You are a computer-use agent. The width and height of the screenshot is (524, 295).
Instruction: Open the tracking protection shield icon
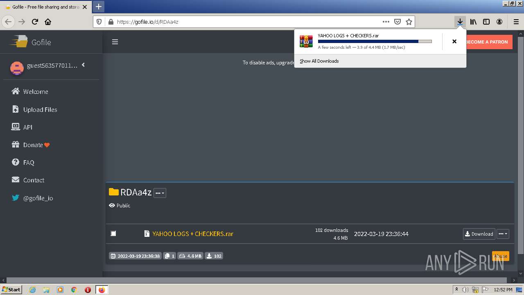point(99,22)
